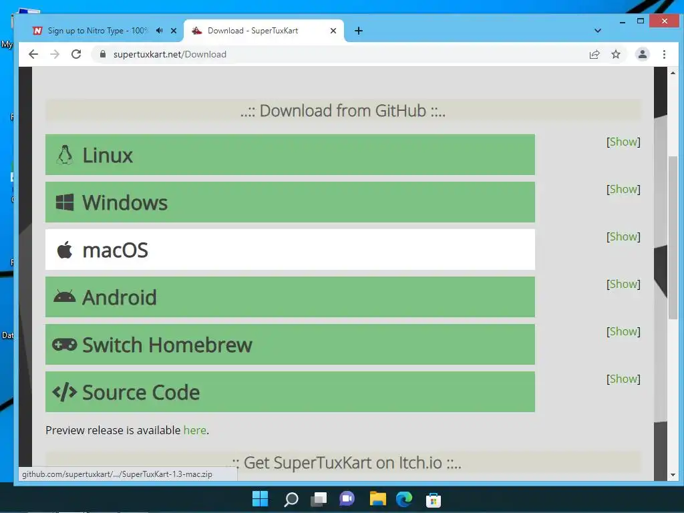Click the Windows download button
The image size is (684, 513).
click(290, 202)
